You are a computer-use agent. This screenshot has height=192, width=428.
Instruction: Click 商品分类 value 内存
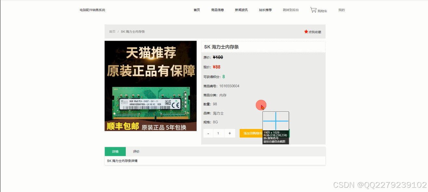pyautogui.click(x=223, y=95)
